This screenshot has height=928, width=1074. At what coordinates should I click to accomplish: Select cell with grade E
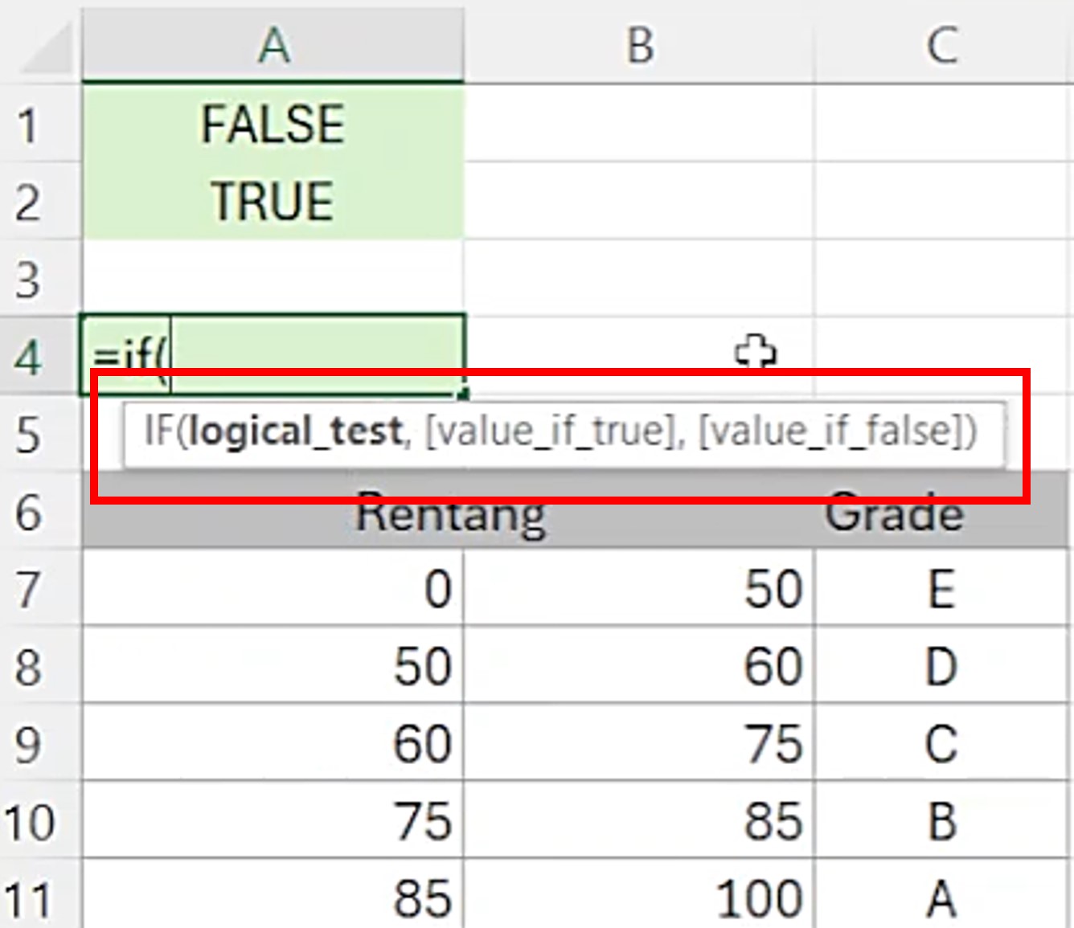[x=942, y=589]
